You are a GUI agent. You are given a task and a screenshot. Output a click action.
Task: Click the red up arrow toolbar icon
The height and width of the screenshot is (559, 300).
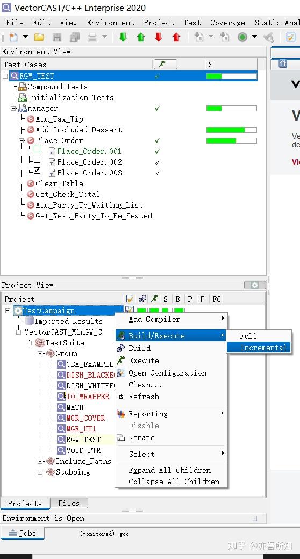[176, 37]
